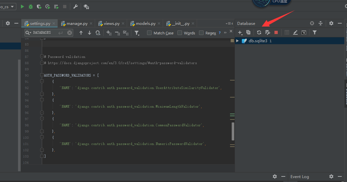Viewport: 347px width, 182px height.
Task: Refresh the database with sync icon
Action: coord(259,32)
